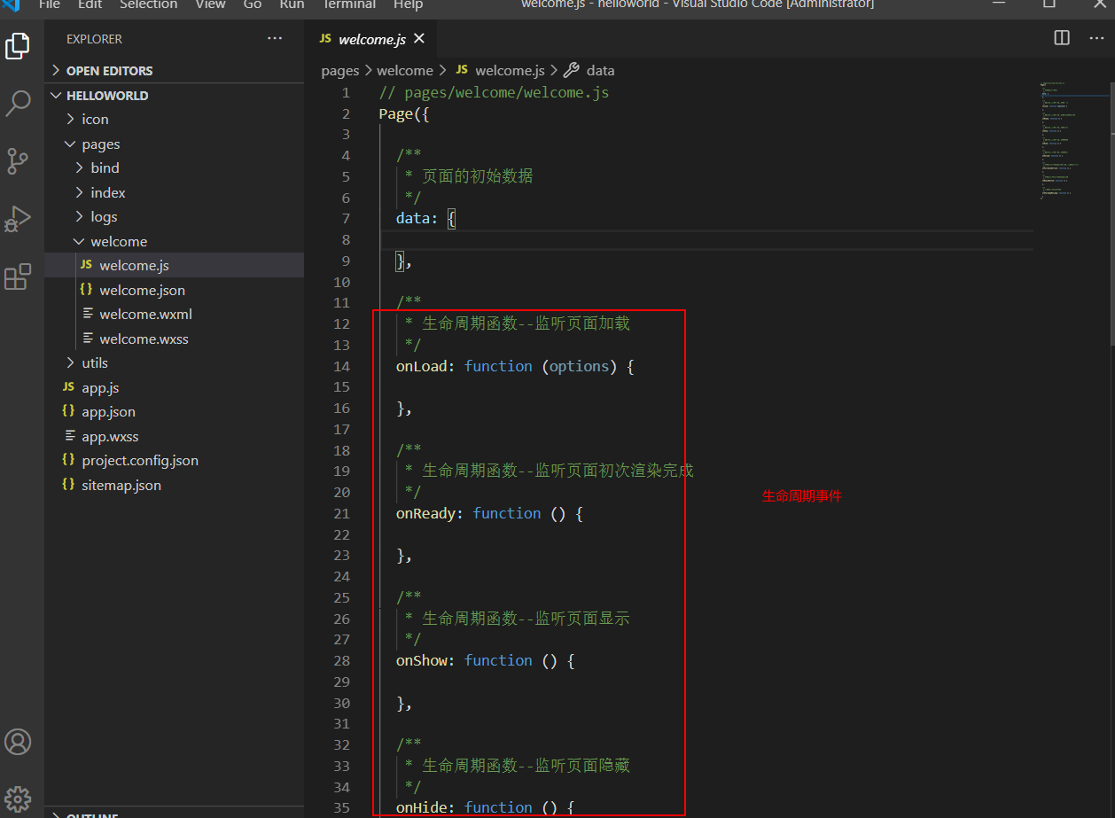Click the welcome breadcrumb segment
Viewport: 1115px width, 818px height.
tap(405, 70)
